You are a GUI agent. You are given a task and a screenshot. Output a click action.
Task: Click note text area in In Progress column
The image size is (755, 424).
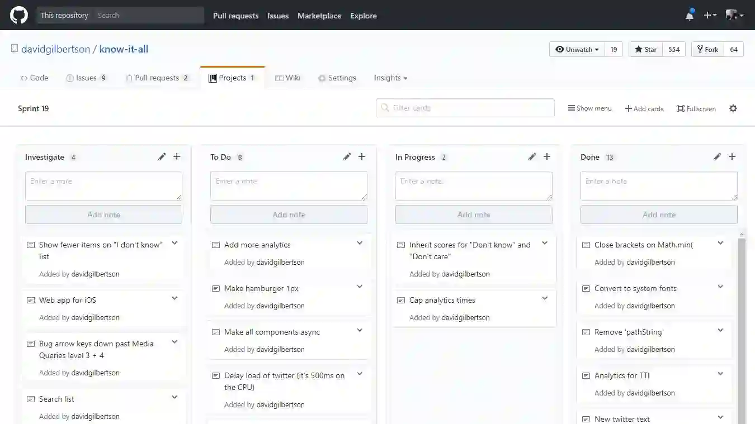[474, 186]
